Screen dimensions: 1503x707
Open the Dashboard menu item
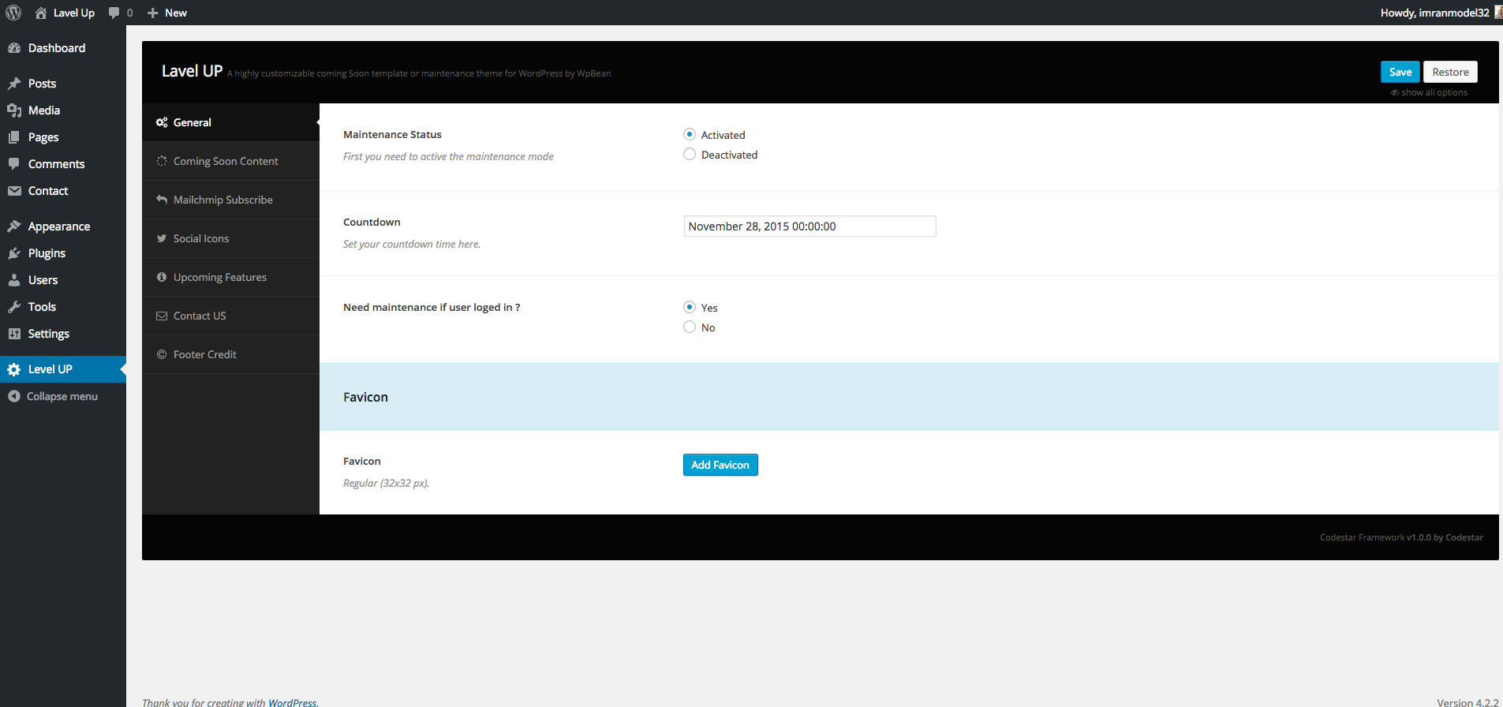pos(63,48)
